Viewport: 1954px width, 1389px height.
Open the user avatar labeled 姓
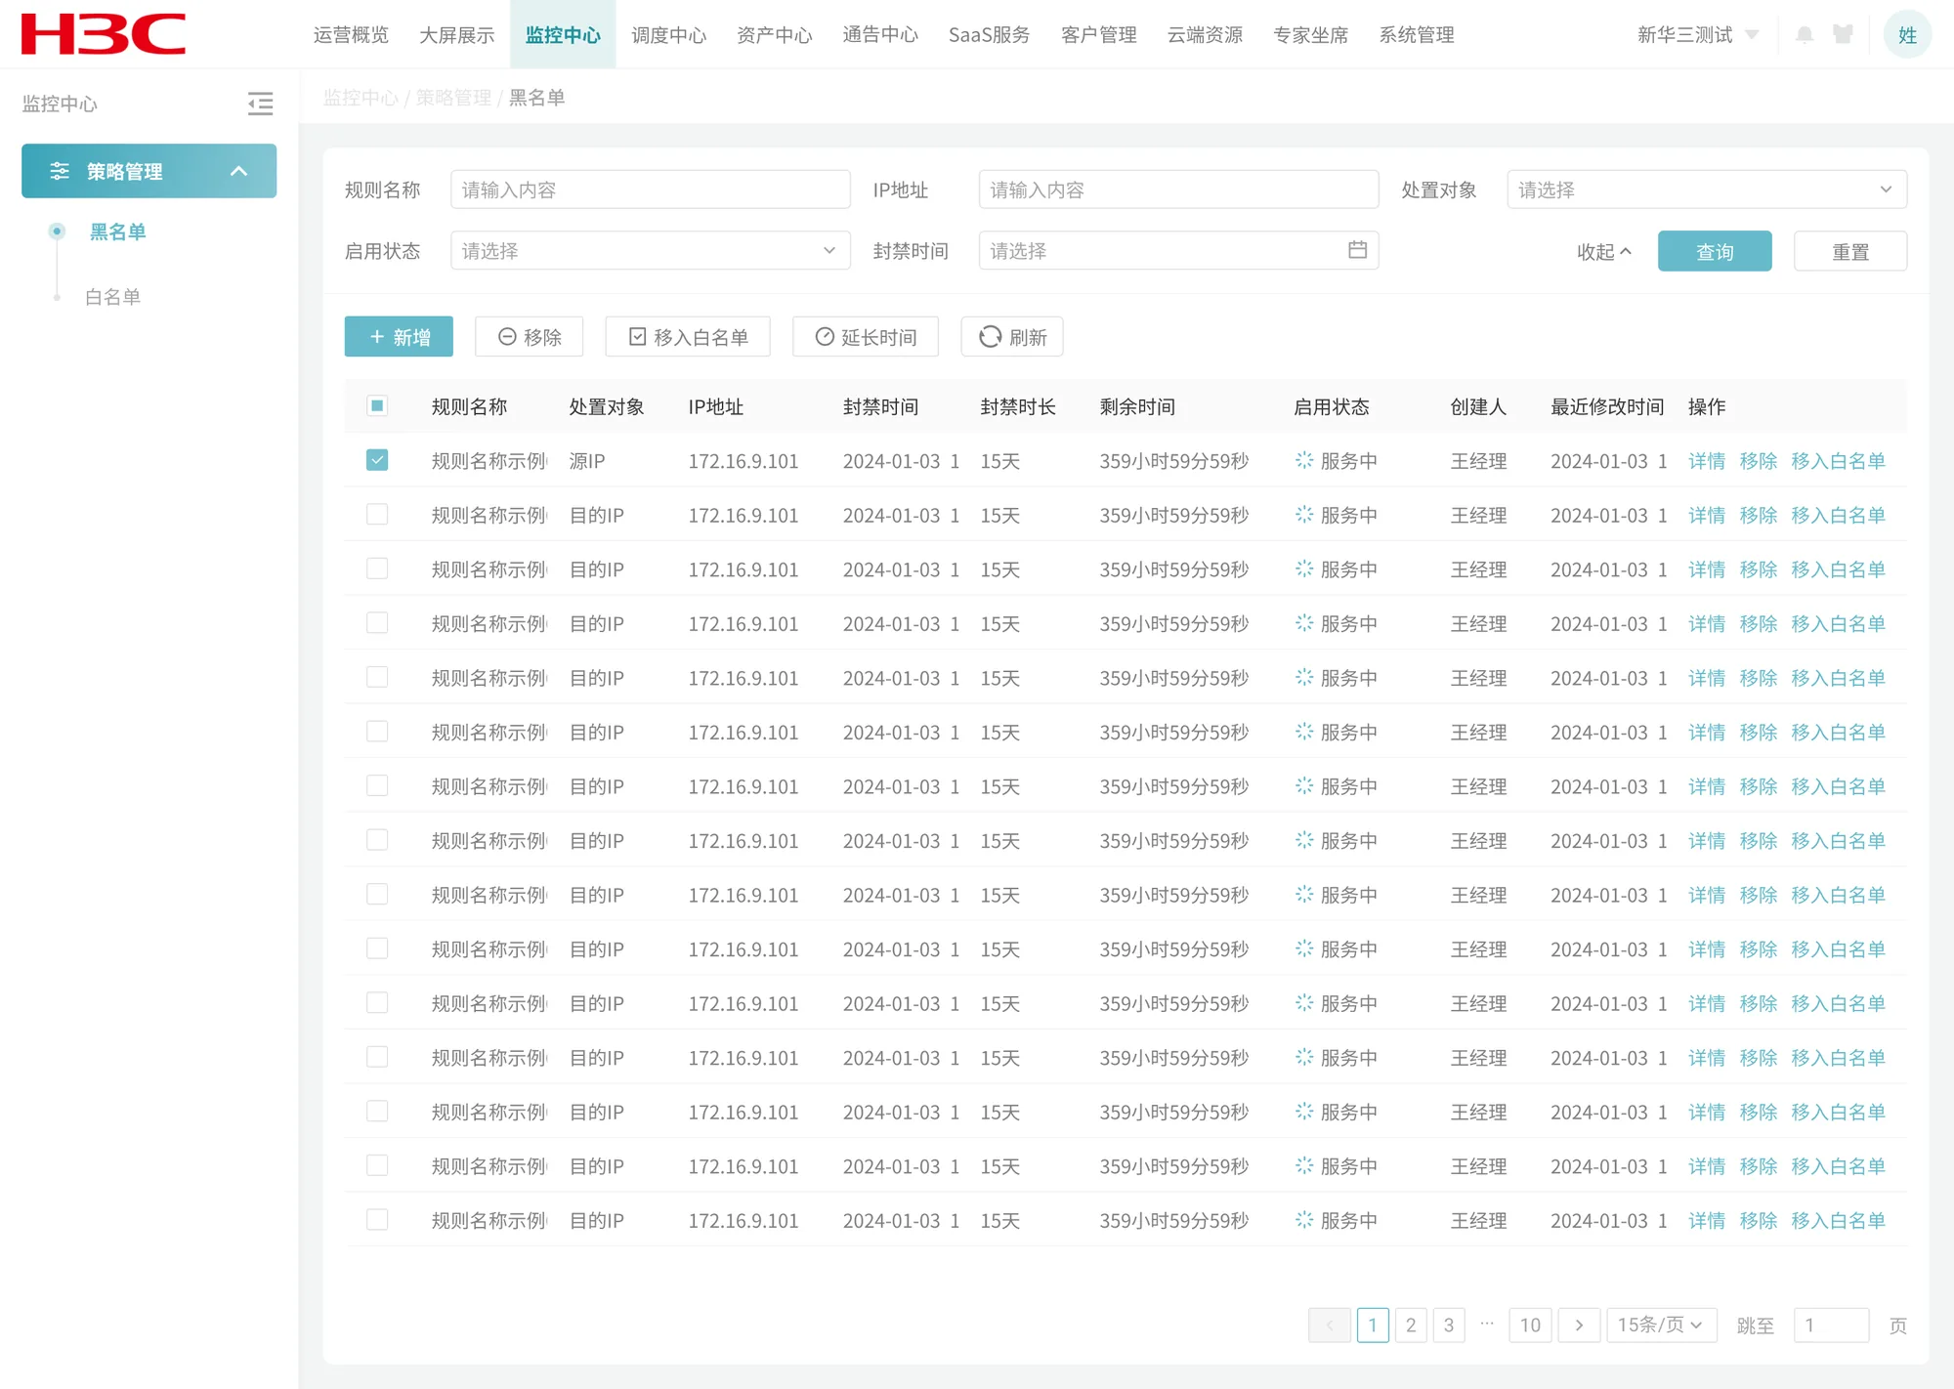(1907, 35)
